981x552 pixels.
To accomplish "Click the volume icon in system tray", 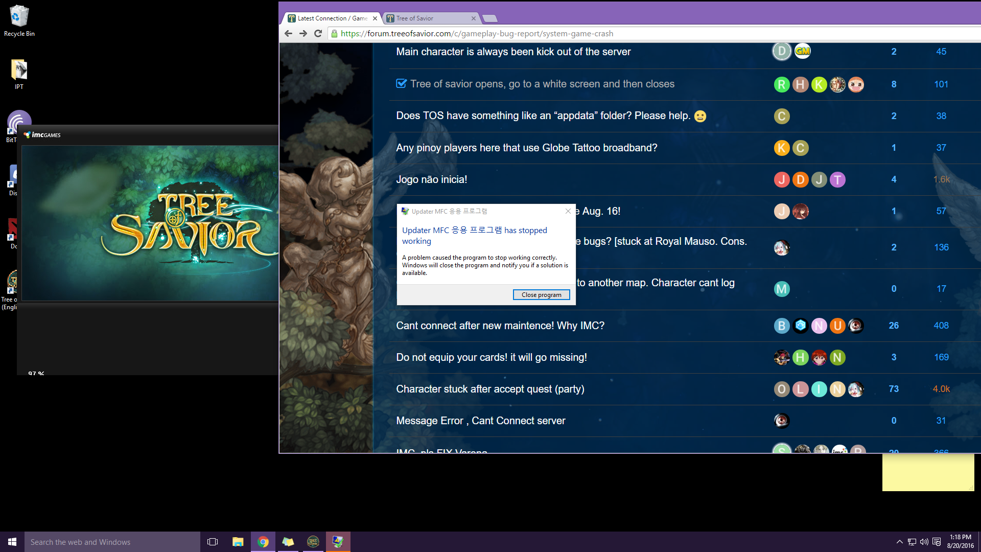I will (924, 542).
